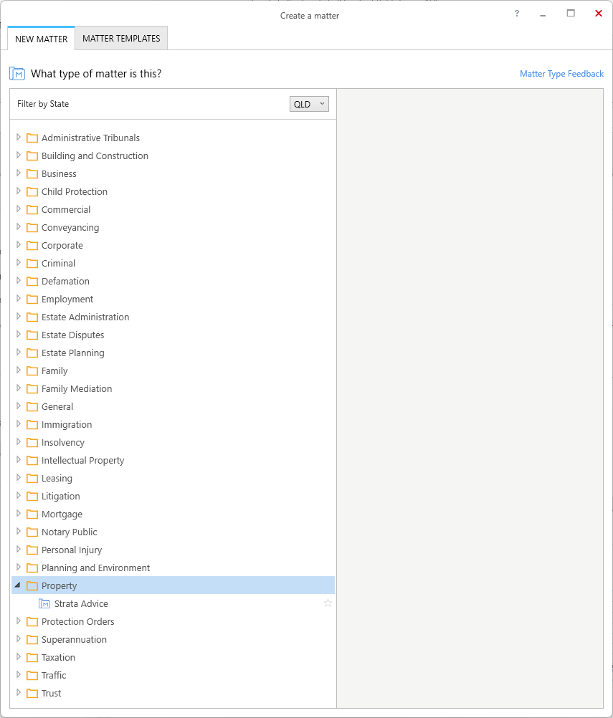Expand the Estate Planning folder
Viewport: 613px width, 718px height.
pyautogui.click(x=19, y=352)
